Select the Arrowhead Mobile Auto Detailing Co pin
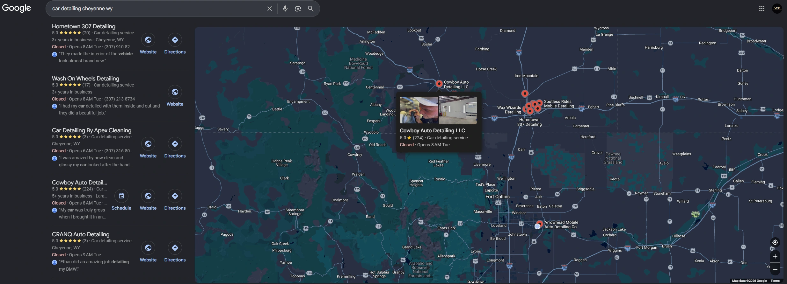The image size is (787, 284). pyautogui.click(x=539, y=224)
